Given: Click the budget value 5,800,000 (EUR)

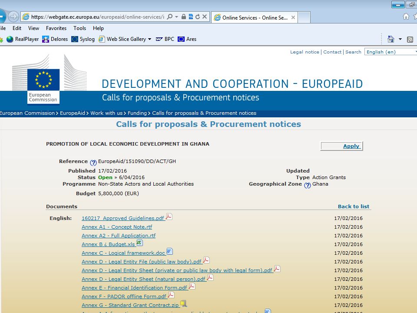Looking at the screenshot, I should (119, 193).
